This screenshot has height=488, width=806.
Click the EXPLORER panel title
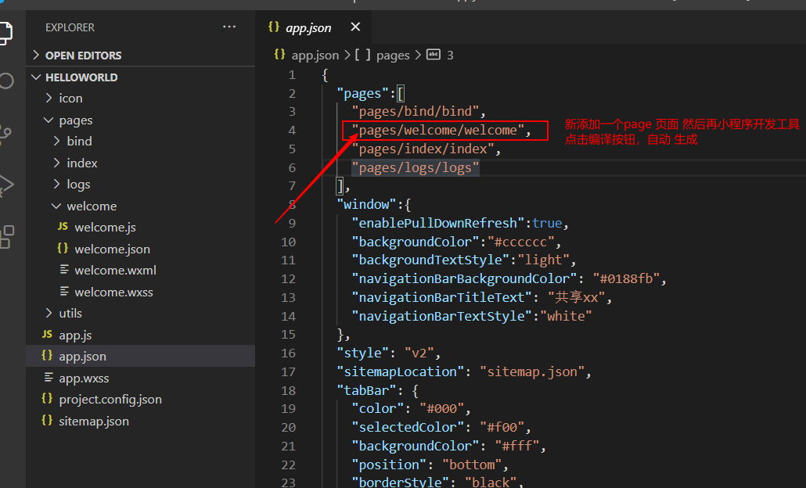click(x=70, y=27)
